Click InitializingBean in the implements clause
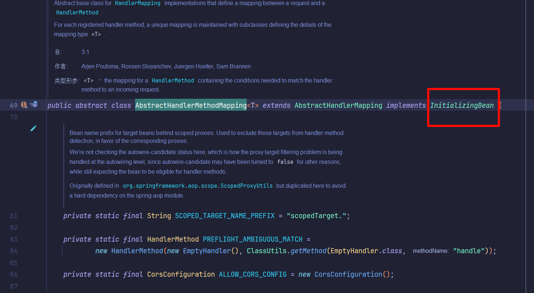The width and height of the screenshot is (534, 293). (462, 105)
